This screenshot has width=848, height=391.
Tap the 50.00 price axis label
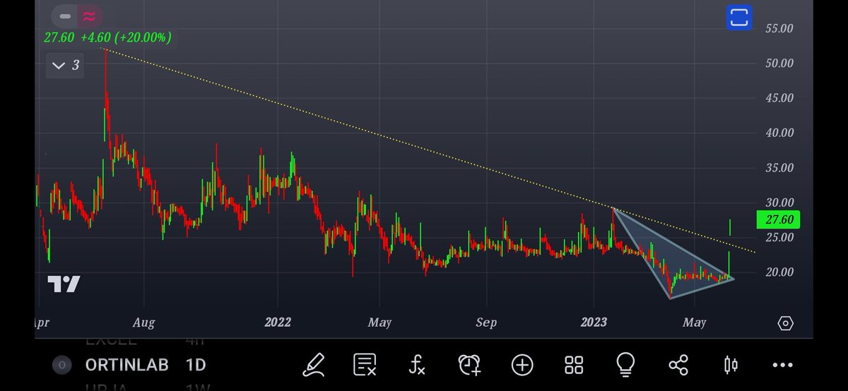779,64
